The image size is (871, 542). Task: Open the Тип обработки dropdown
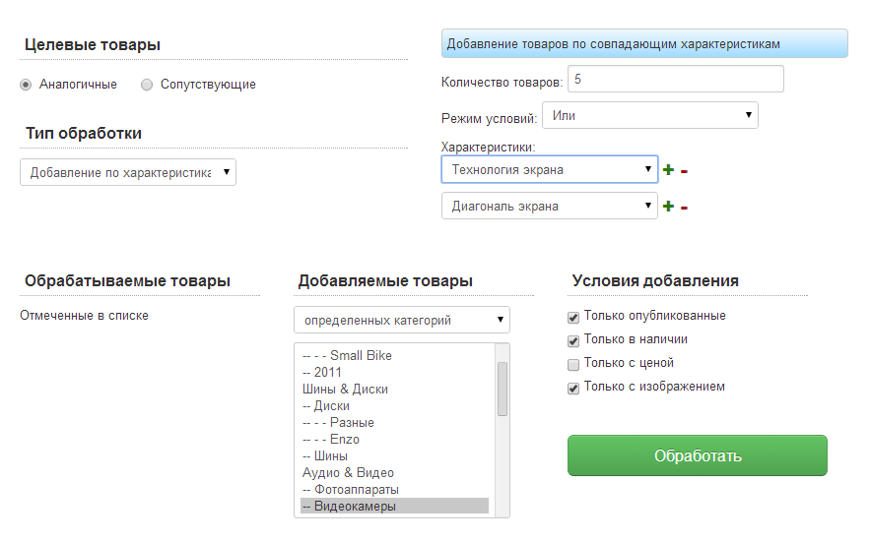[128, 172]
